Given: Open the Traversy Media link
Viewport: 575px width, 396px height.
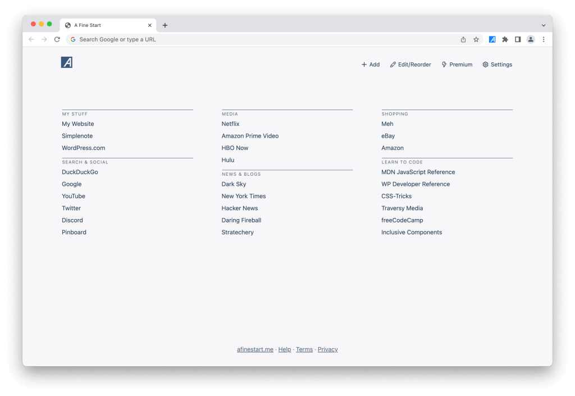Looking at the screenshot, I should click(x=402, y=208).
